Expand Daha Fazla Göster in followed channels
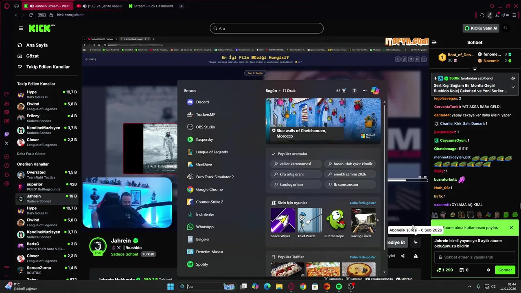 [31, 154]
